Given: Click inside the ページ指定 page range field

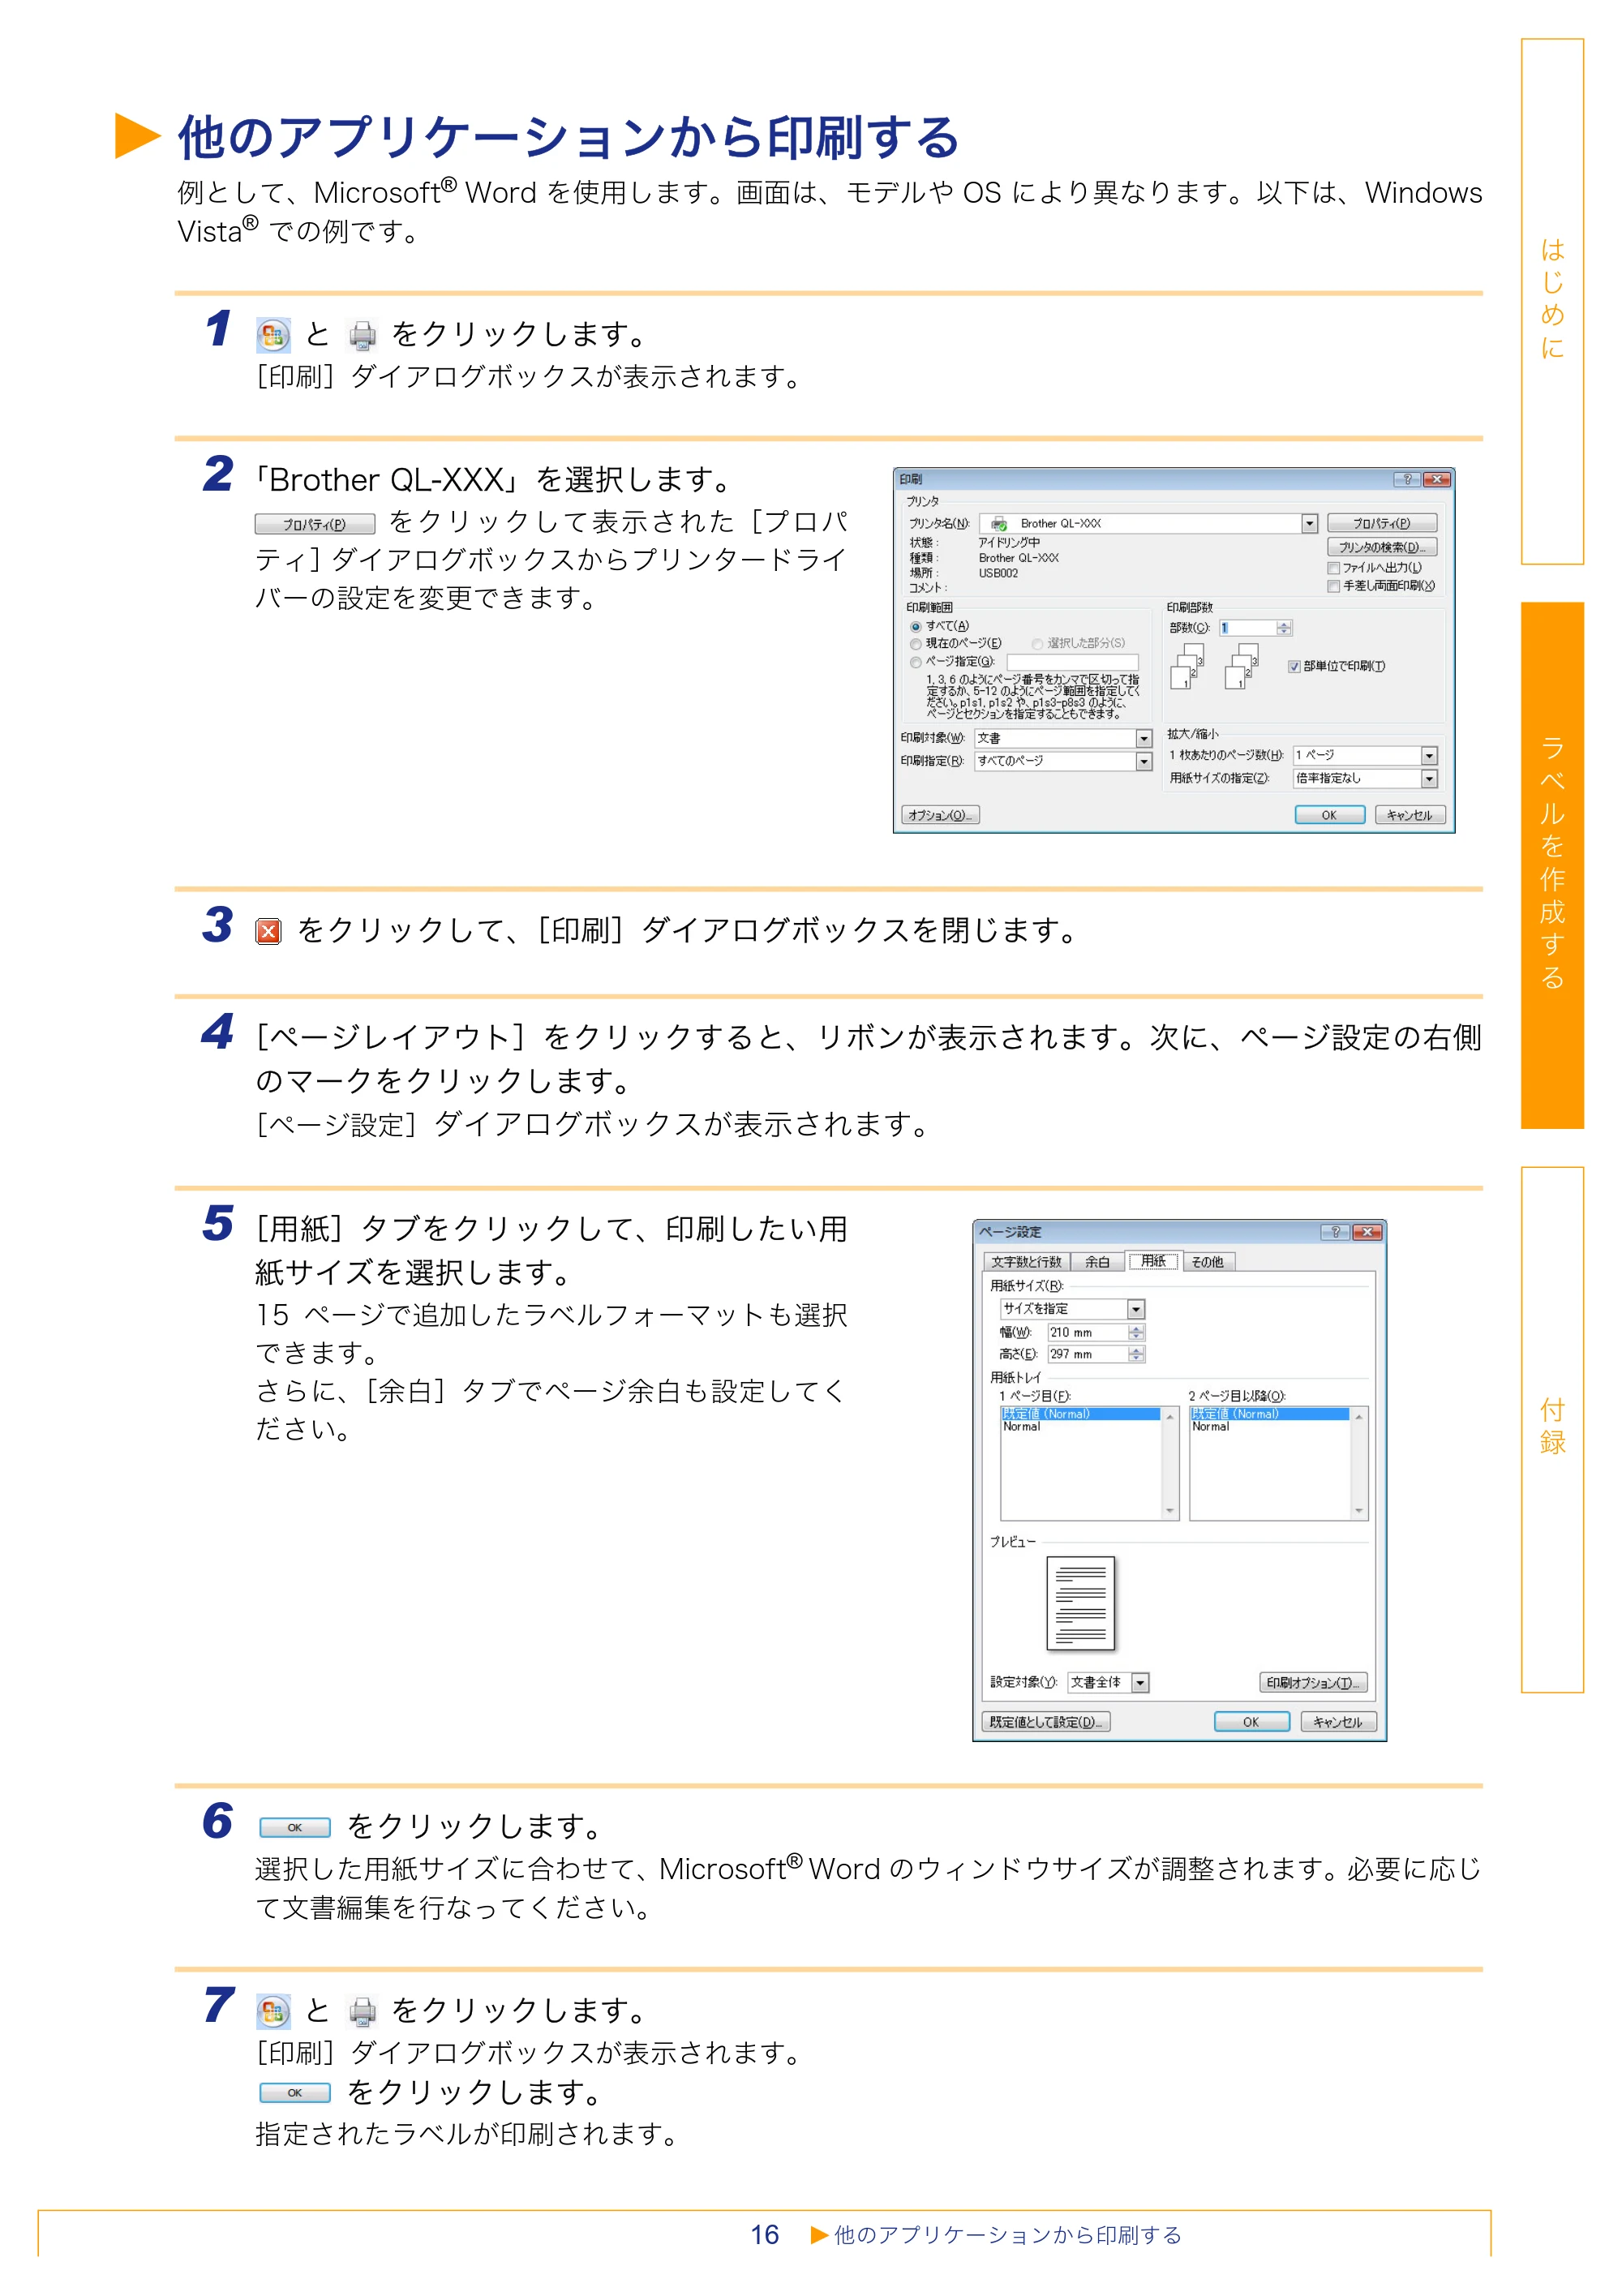Looking at the screenshot, I should [1072, 662].
